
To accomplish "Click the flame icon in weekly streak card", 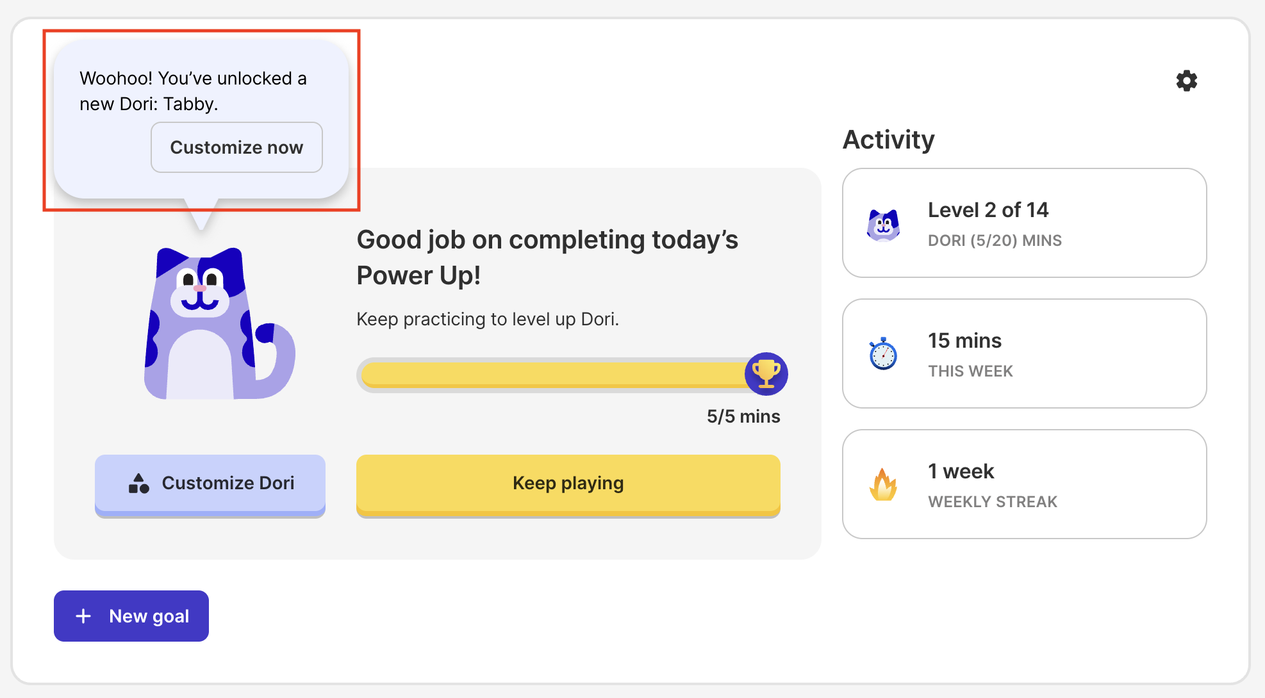I will [x=883, y=485].
